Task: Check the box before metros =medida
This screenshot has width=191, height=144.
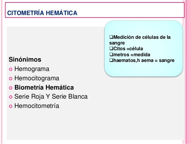Action: (111, 54)
